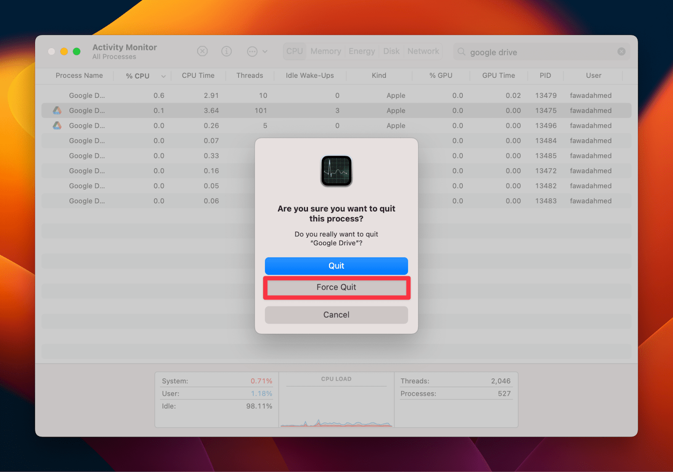The height and width of the screenshot is (472, 673).
Task: Click the Activity Monitor app icon in dialog
Action: 336,170
